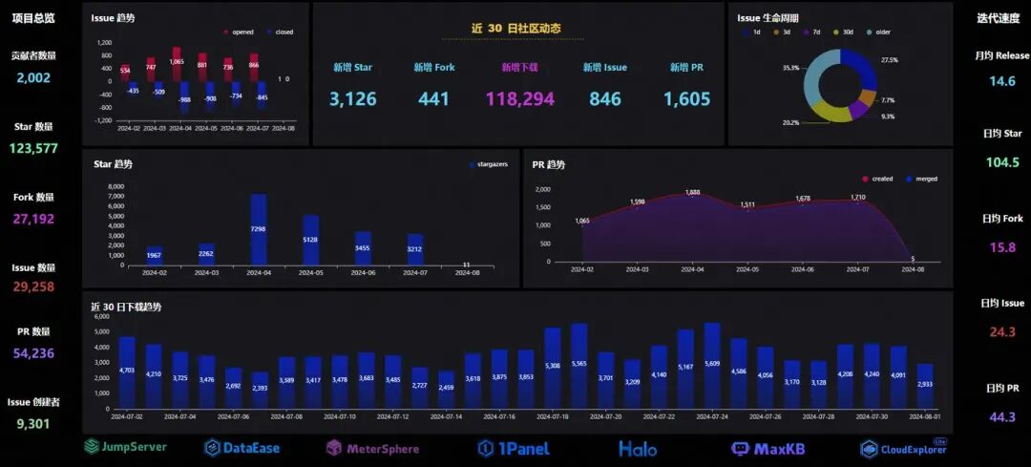Toggle the created series in PR legend
The image size is (1031, 467).
pyautogui.click(x=877, y=179)
